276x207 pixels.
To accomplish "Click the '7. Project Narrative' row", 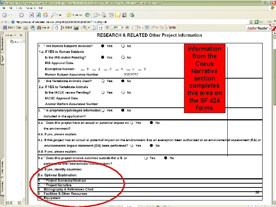I will 150,185.
